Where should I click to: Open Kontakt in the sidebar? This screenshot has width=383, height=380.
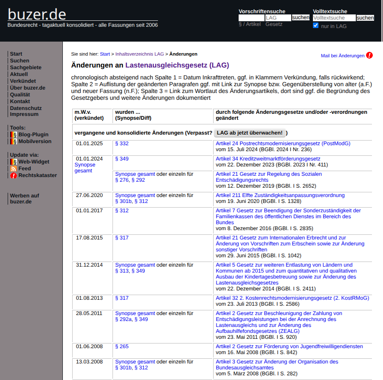coord(20,101)
